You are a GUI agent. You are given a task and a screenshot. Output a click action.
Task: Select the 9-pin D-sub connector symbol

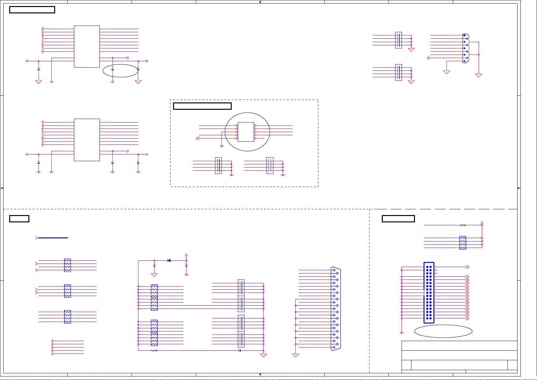pos(465,48)
